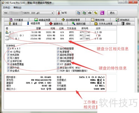Screen dimensions: 139x113
Task: Select the 磁盘信息 tab
Action: 34,23
